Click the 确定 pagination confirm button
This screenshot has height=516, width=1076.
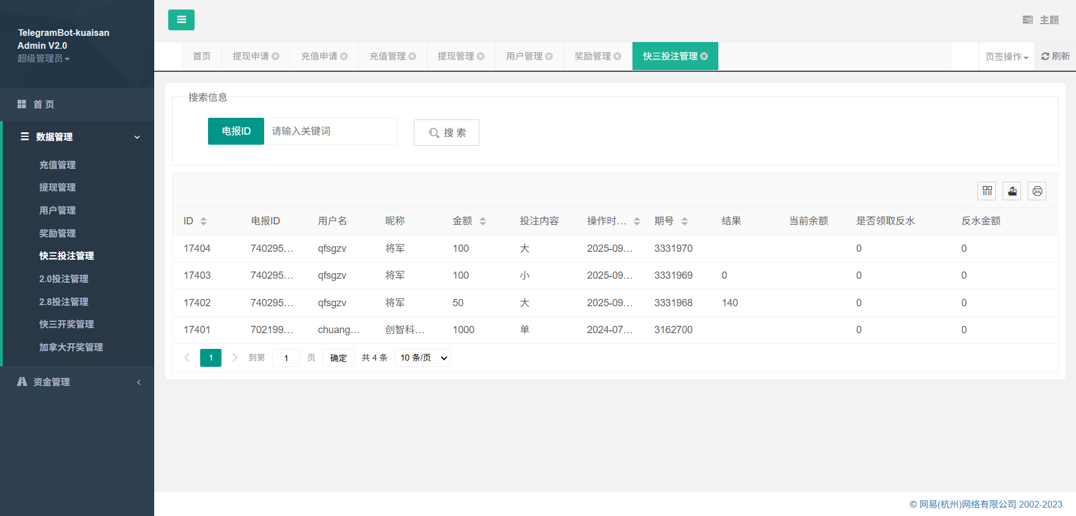tap(338, 358)
